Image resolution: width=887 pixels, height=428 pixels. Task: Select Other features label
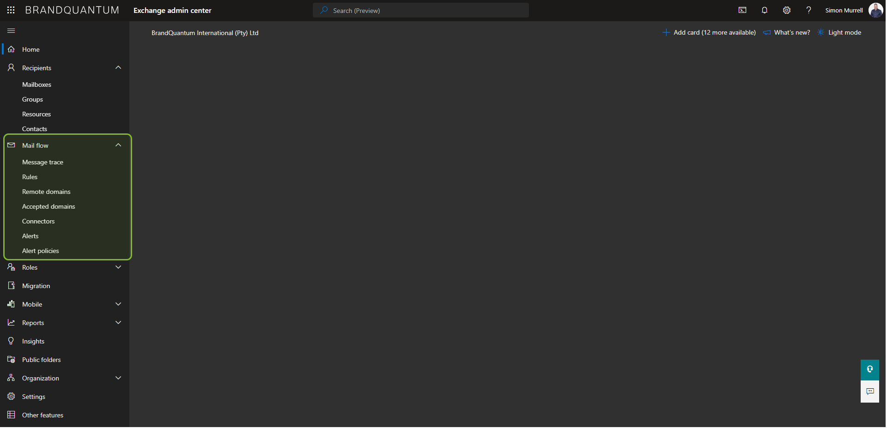point(43,415)
